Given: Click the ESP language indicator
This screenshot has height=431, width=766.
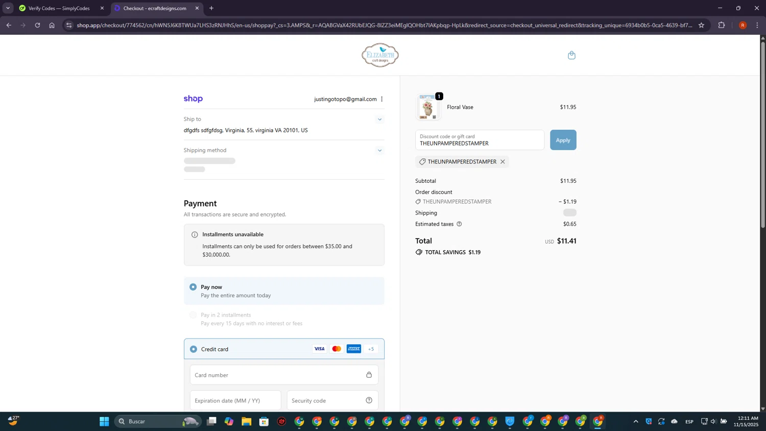Looking at the screenshot, I should (689, 421).
